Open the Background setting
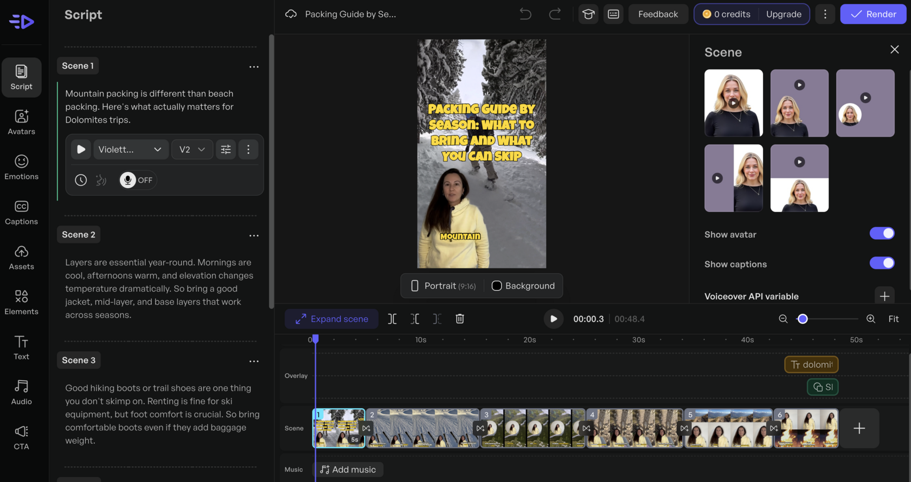The width and height of the screenshot is (911, 482). tap(523, 286)
